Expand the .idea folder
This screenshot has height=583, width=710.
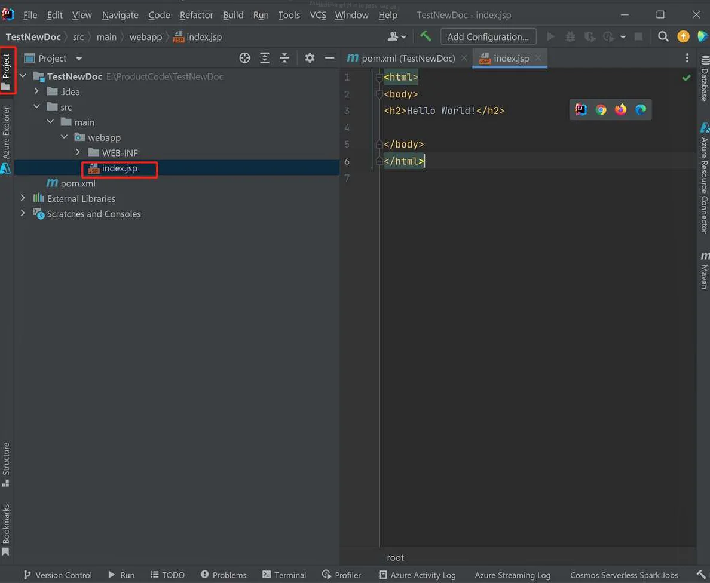click(36, 91)
